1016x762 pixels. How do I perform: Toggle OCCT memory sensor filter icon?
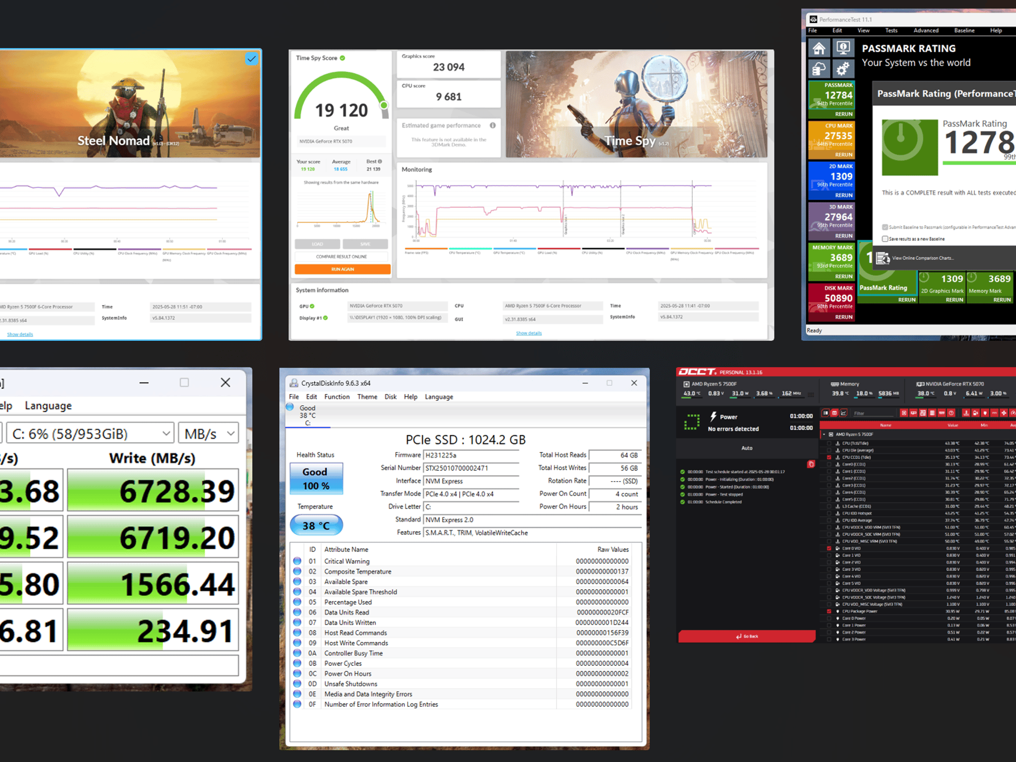pos(942,413)
